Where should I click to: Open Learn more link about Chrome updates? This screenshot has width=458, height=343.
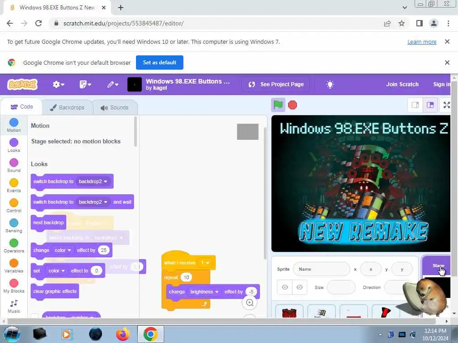(x=422, y=42)
